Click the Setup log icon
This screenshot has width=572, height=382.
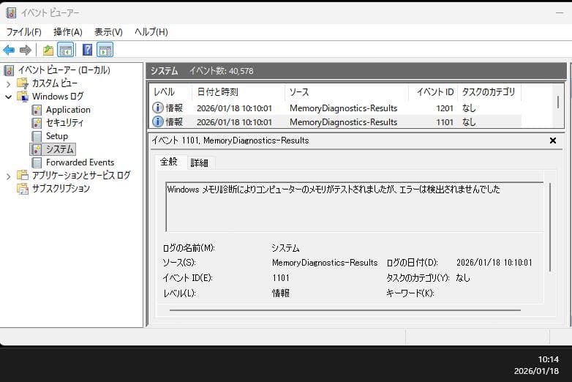point(37,136)
